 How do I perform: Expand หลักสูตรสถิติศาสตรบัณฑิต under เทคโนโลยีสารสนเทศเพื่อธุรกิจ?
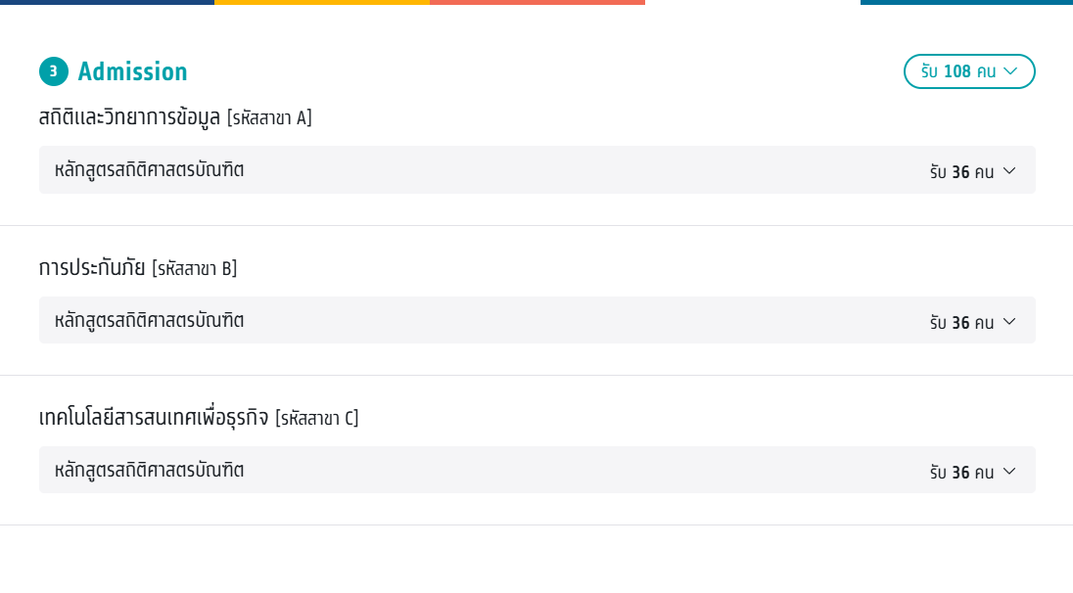[150, 470]
